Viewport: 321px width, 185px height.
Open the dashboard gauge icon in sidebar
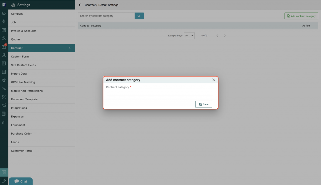(4, 13)
